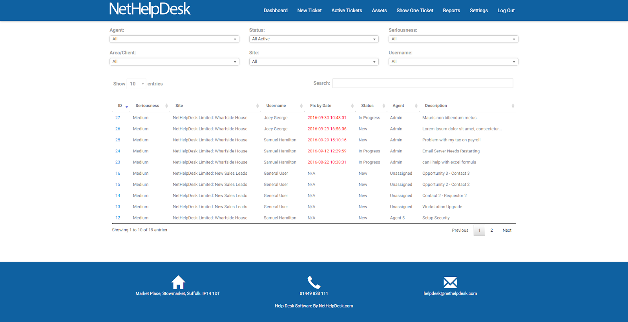Open ticket ID 26
This screenshot has width=628, height=322.
click(x=118, y=129)
